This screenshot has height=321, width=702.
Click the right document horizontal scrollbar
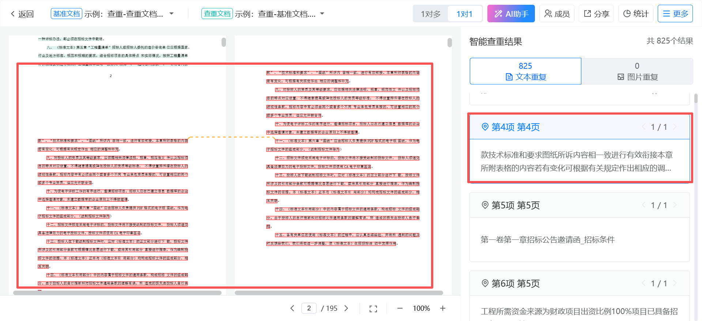pos(339,293)
